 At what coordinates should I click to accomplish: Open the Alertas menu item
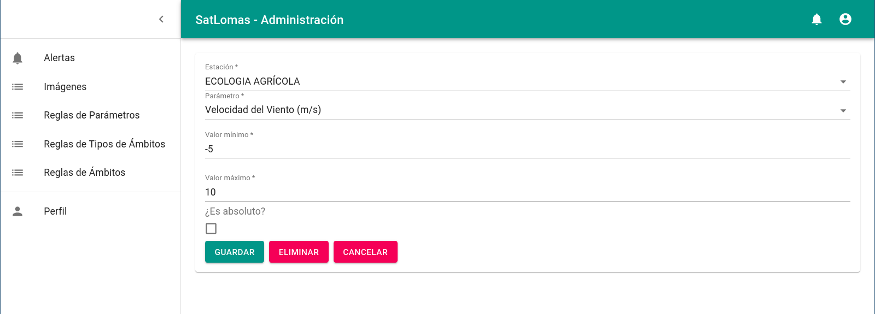coord(60,58)
